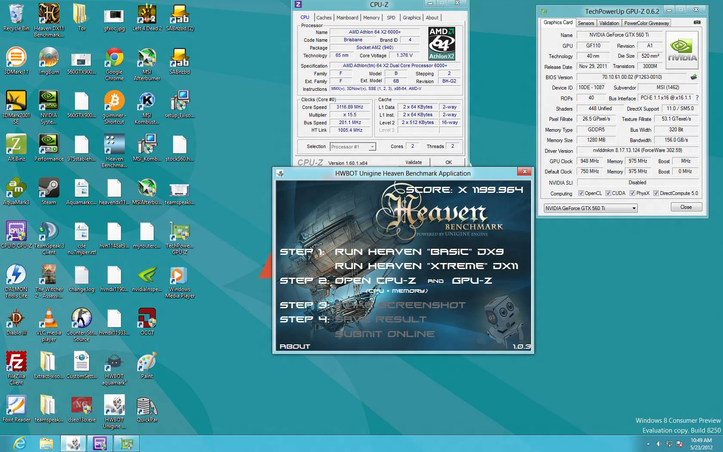Image resolution: width=723 pixels, height=452 pixels.
Task: Click the bus interface question mark in GPU-Z
Action: 697,98
